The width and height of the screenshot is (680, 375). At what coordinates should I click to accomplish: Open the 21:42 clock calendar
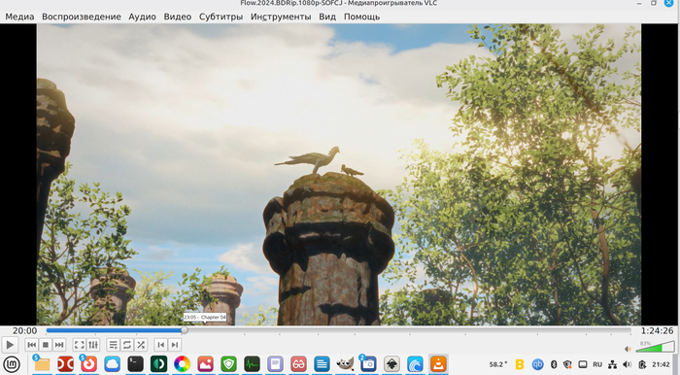[x=661, y=364]
